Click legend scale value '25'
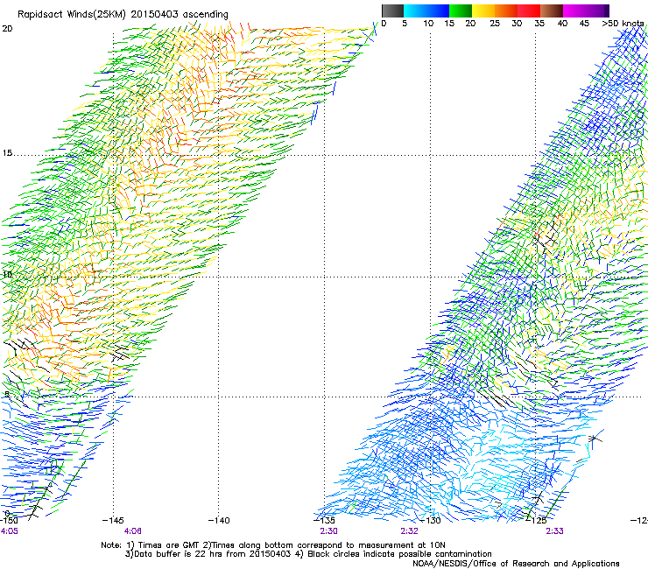Screen dimensions: 648x569 [495, 24]
